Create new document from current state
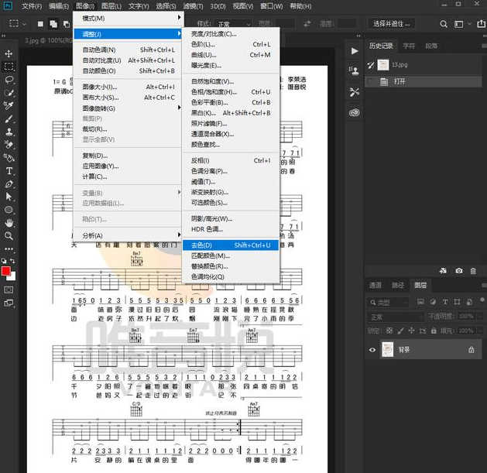This screenshot has height=473, width=487. pos(443,271)
